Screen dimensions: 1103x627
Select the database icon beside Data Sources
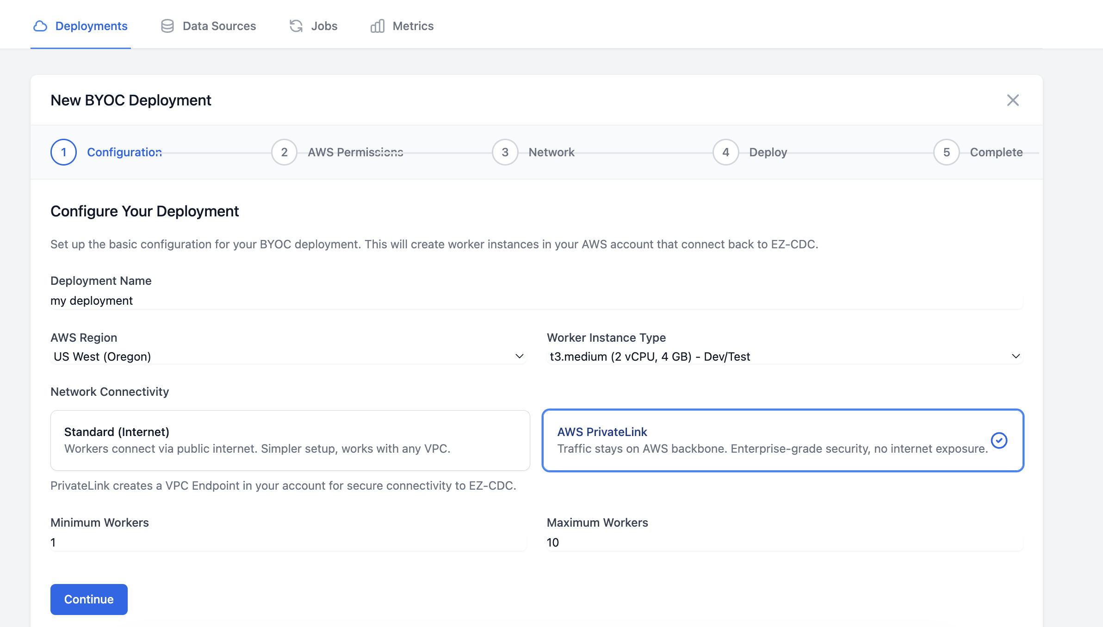pos(167,26)
